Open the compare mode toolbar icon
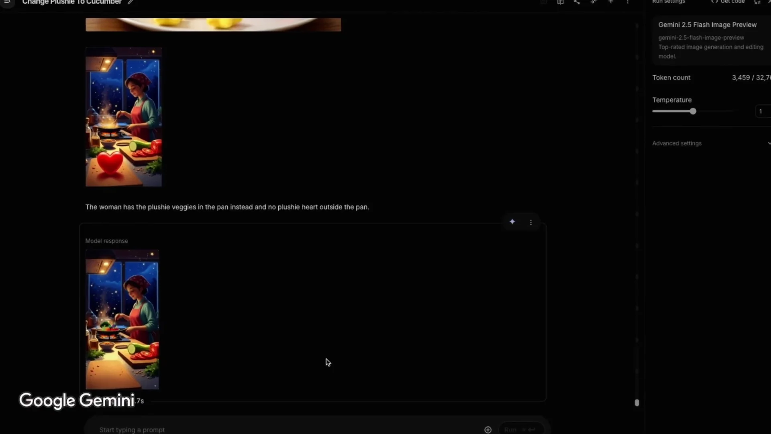 (x=561, y=2)
